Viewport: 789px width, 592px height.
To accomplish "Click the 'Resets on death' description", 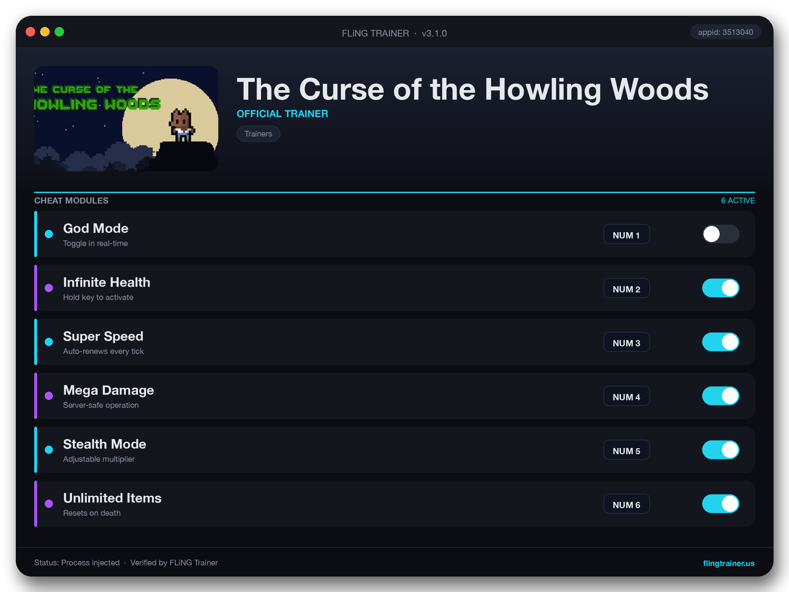I will [x=92, y=513].
